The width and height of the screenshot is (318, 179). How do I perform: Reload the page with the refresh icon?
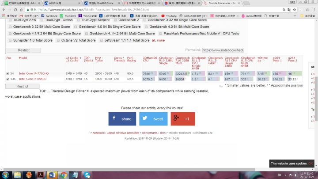tap(15, 10)
